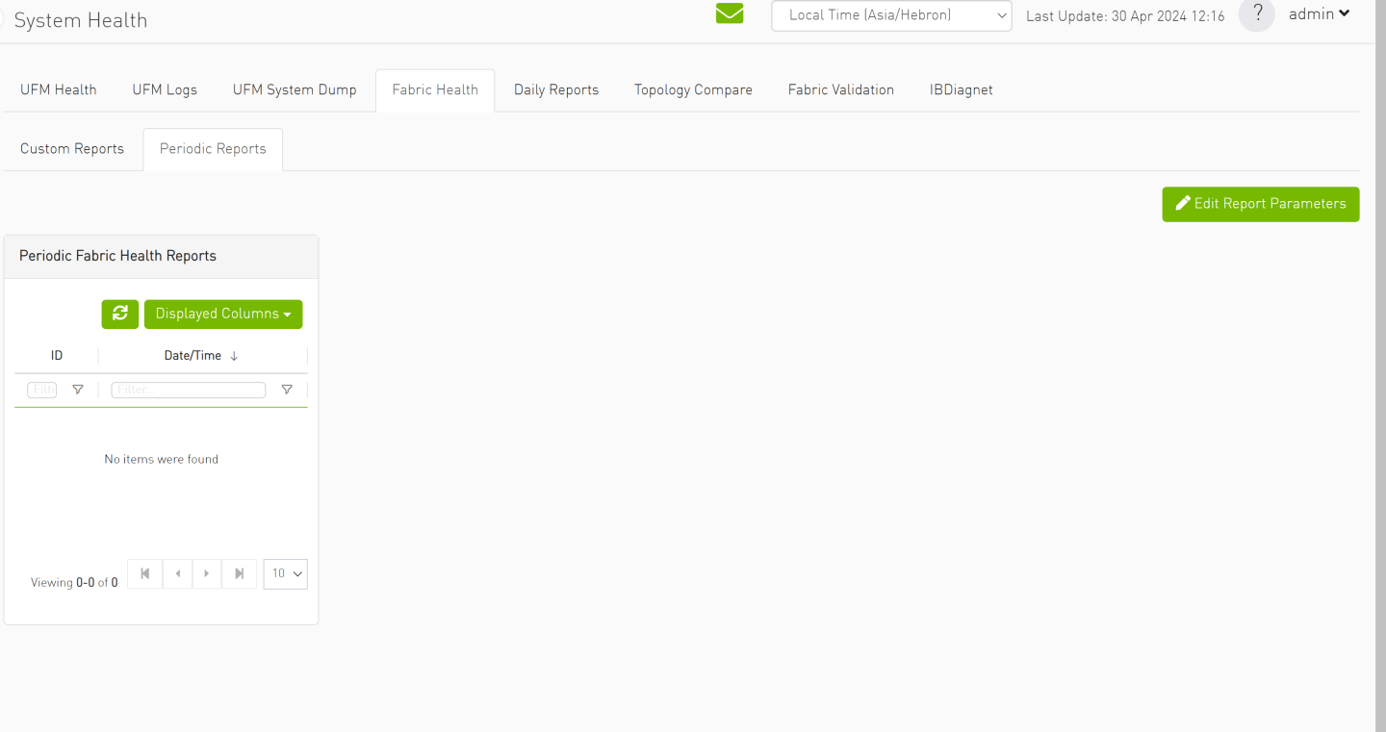Click the Edit Report Parameters button

pyautogui.click(x=1260, y=204)
